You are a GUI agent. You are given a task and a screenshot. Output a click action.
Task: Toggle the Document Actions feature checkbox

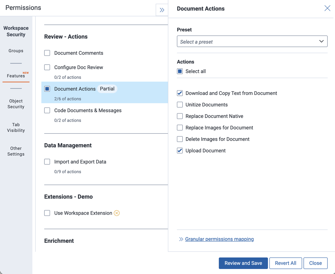pos(47,89)
